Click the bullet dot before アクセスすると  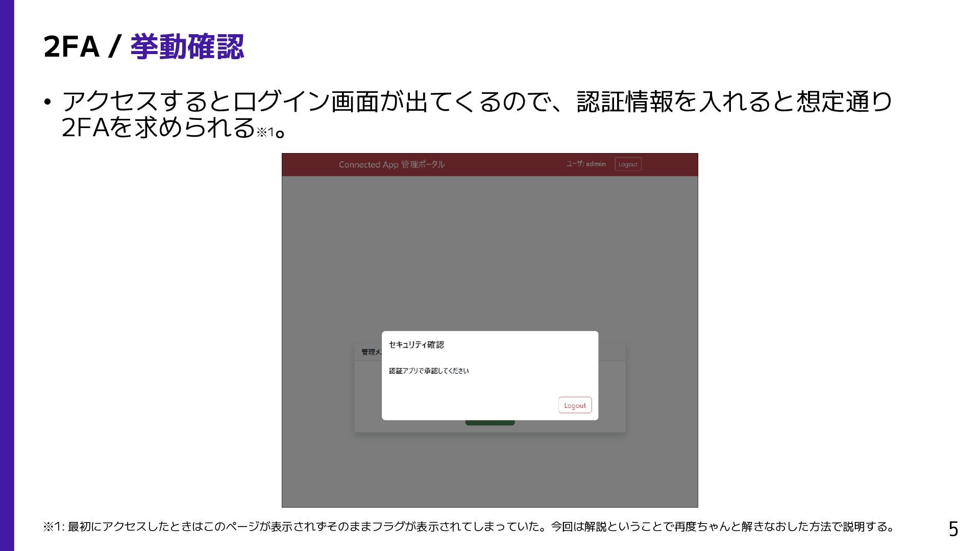tap(47, 102)
